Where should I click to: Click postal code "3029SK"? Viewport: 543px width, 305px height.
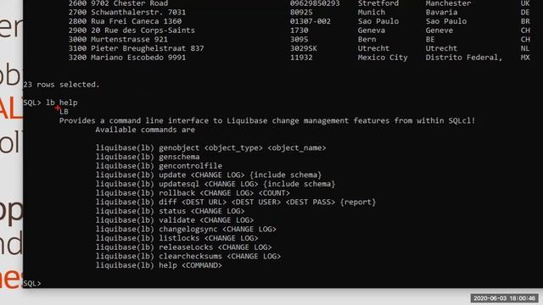tap(304, 48)
